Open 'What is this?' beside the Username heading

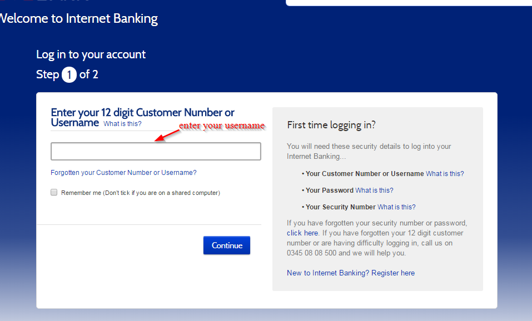[x=122, y=124]
